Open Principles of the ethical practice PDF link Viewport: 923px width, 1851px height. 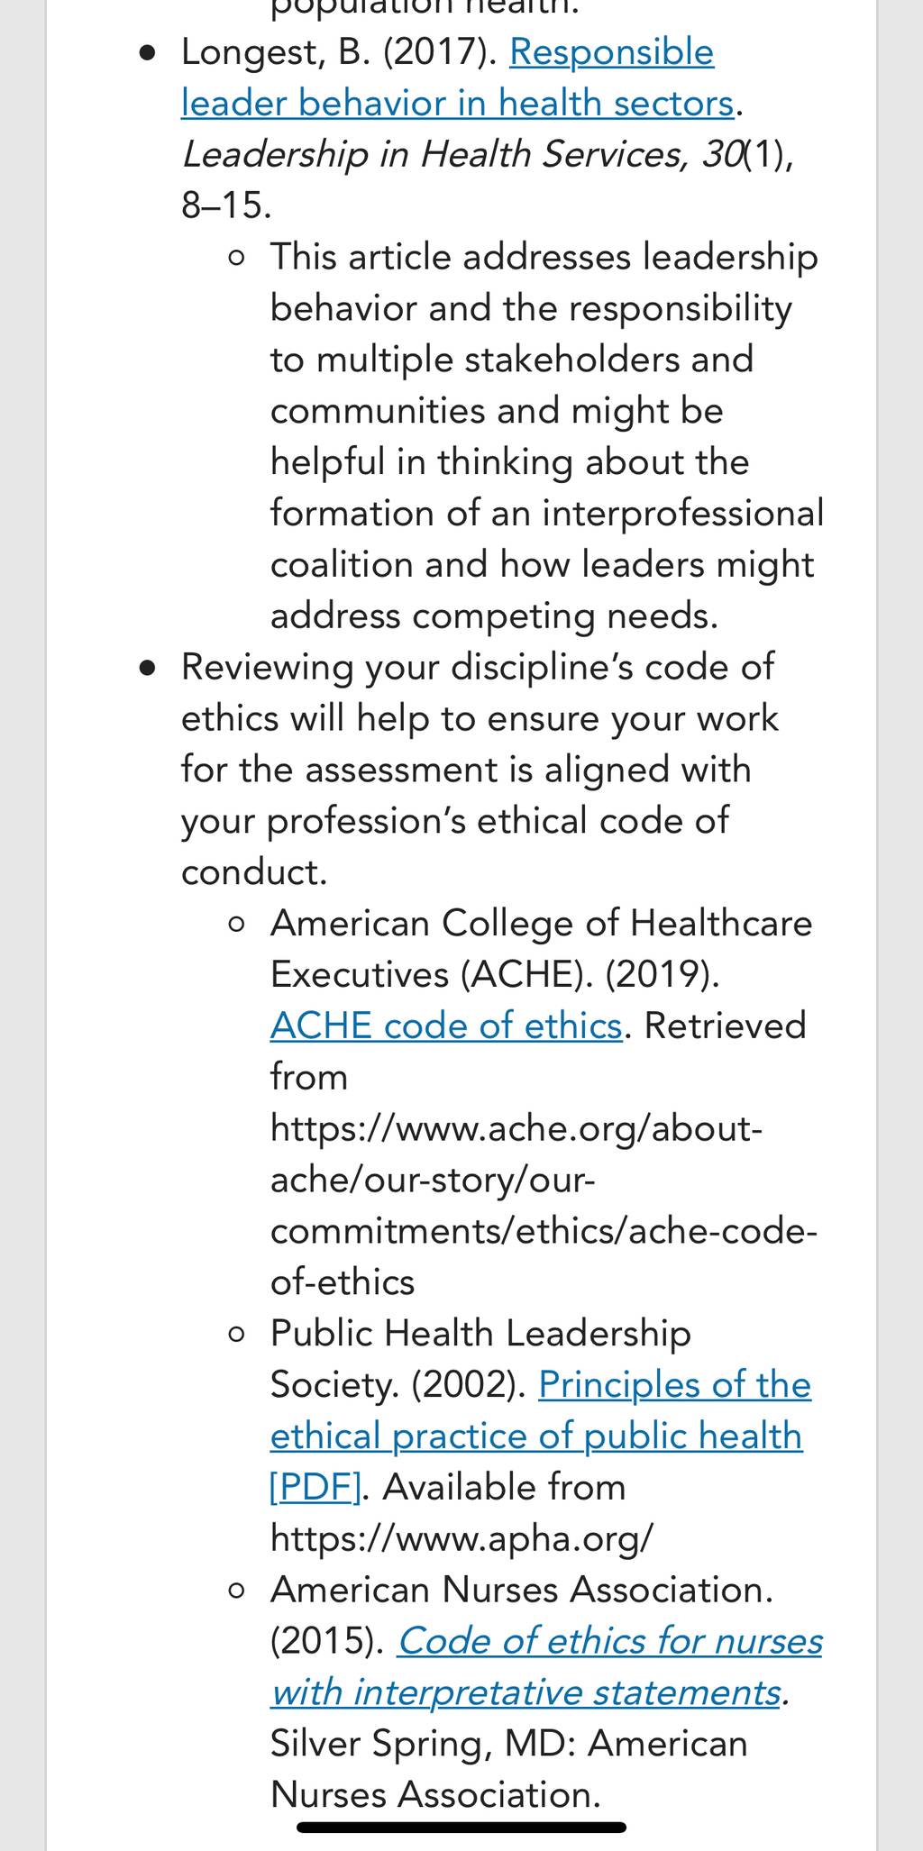point(541,1436)
